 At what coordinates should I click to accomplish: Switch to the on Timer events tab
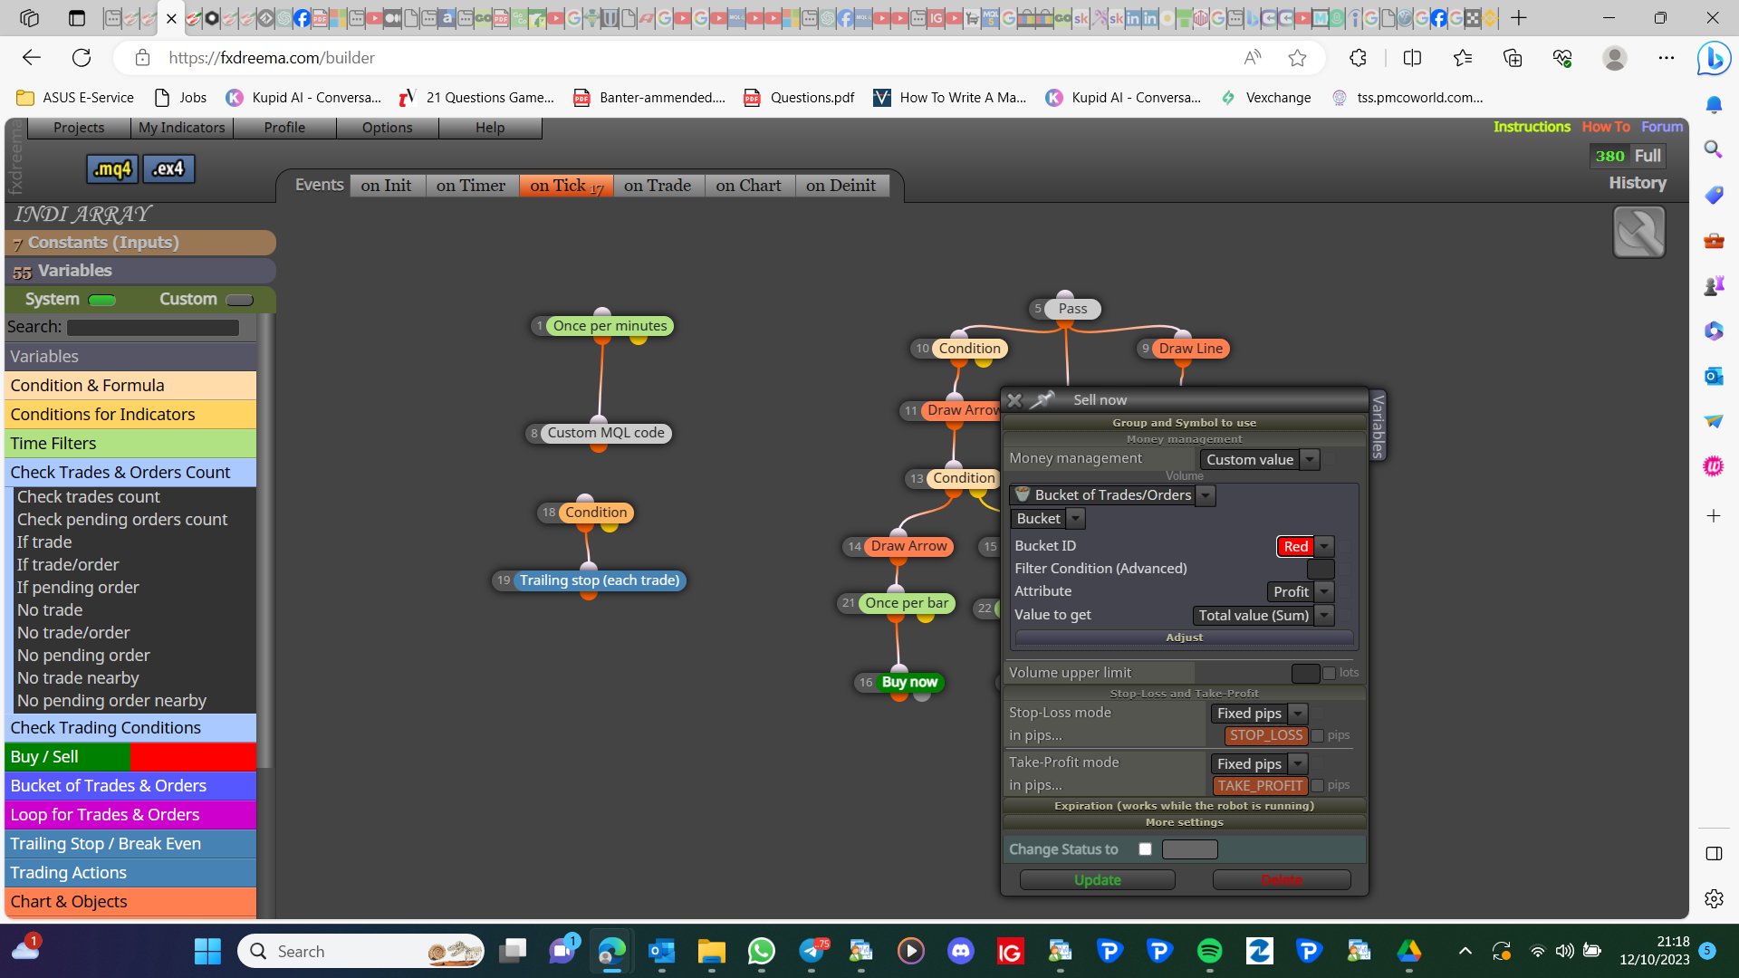(471, 186)
